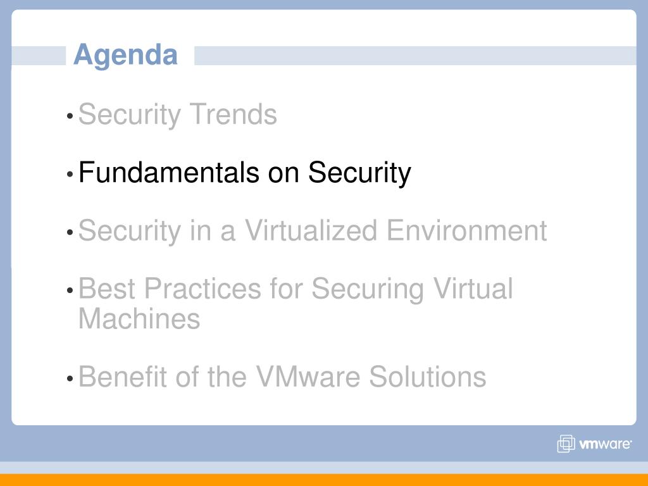Click the bullet before "Benefit of the VMware Solutions"

[x=70, y=378]
